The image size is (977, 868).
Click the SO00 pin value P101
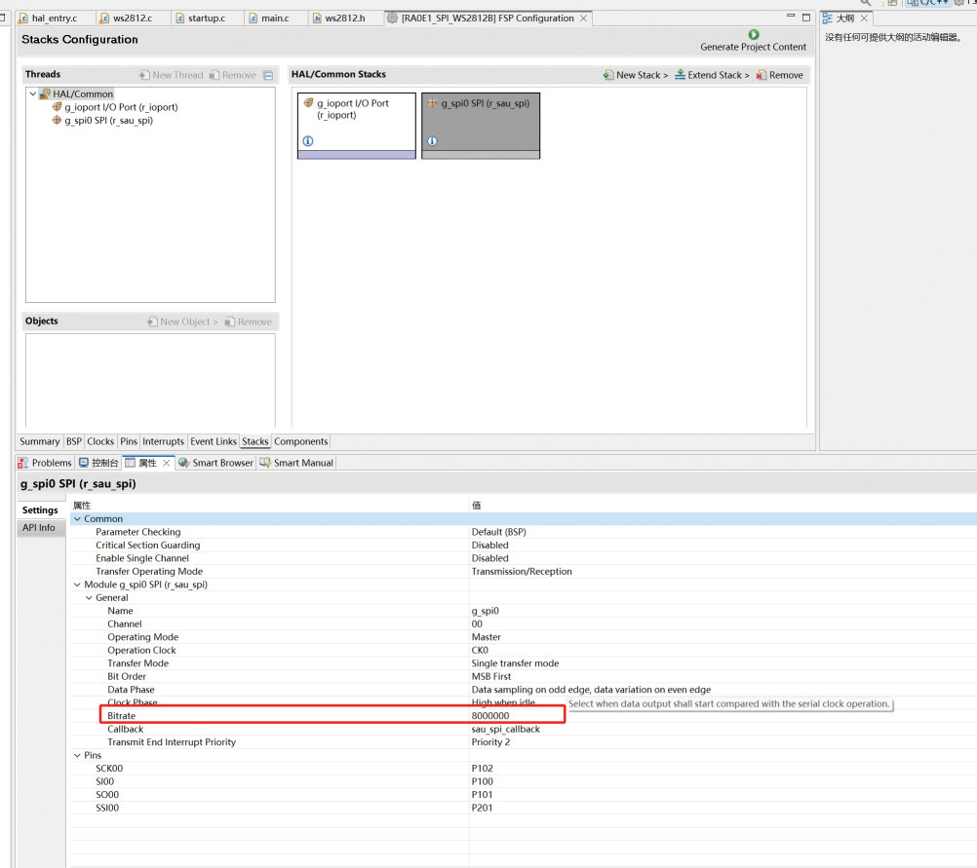[x=483, y=794]
